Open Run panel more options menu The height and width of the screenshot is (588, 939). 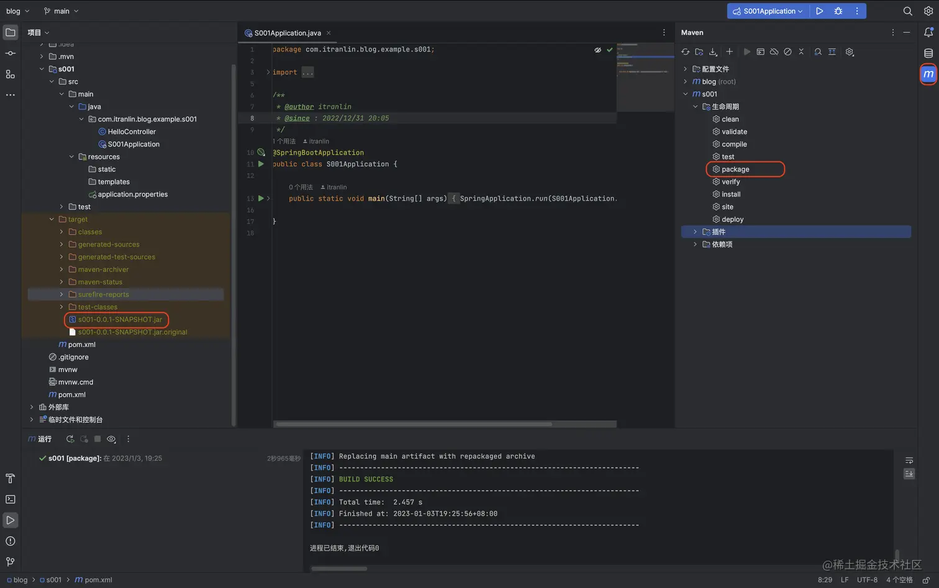pos(129,439)
